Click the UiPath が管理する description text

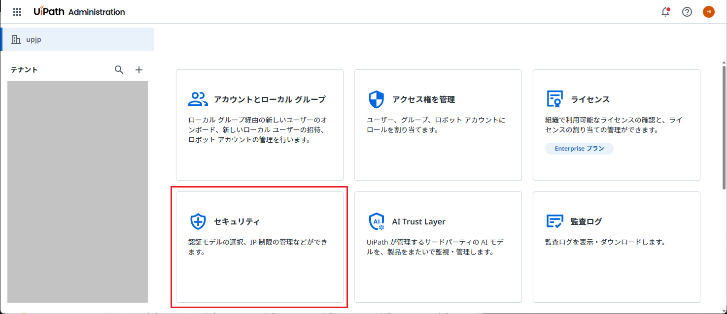435,247
